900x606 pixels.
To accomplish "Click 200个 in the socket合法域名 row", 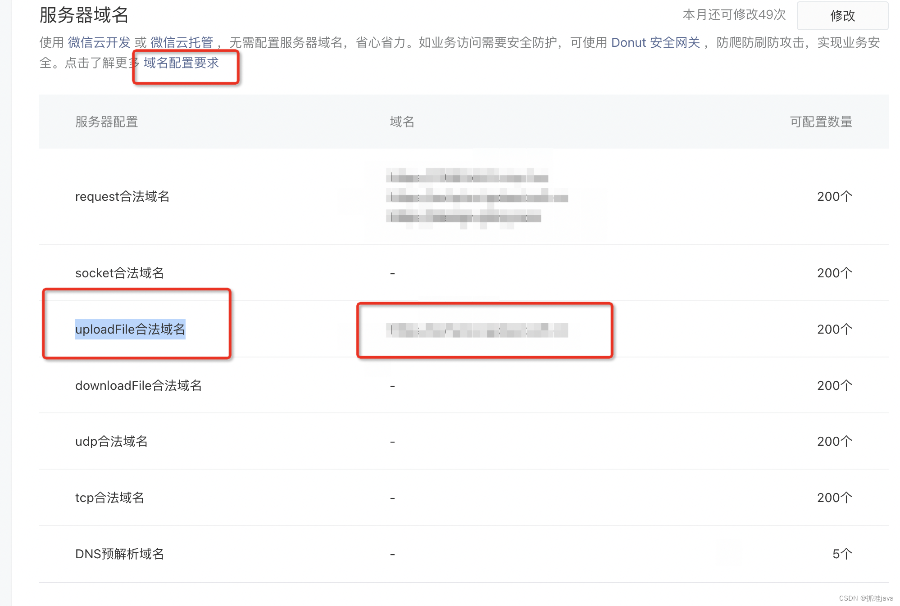I will coord(835,273).
